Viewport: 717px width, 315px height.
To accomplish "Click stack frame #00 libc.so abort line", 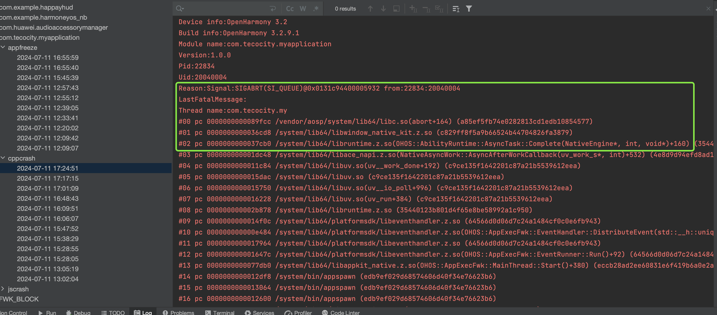I will [x=385, y=122].
